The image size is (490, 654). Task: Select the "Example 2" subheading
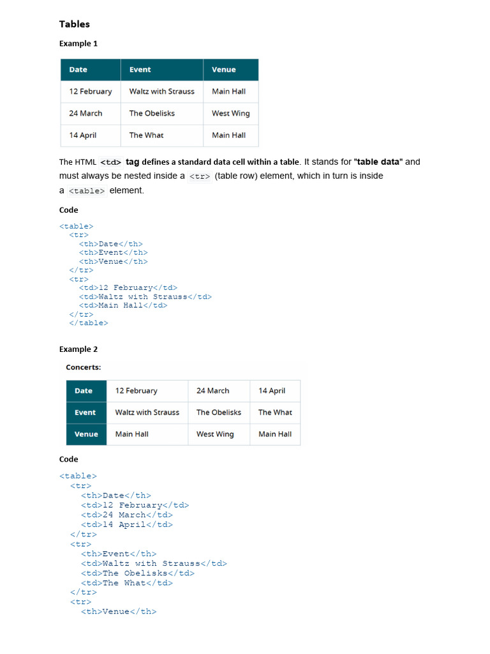click(x=78, y=349)
